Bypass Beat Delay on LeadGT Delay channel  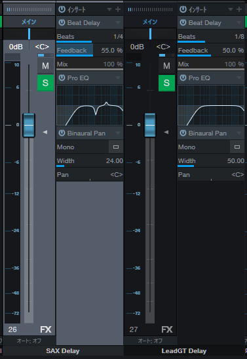tap(183, 22)
